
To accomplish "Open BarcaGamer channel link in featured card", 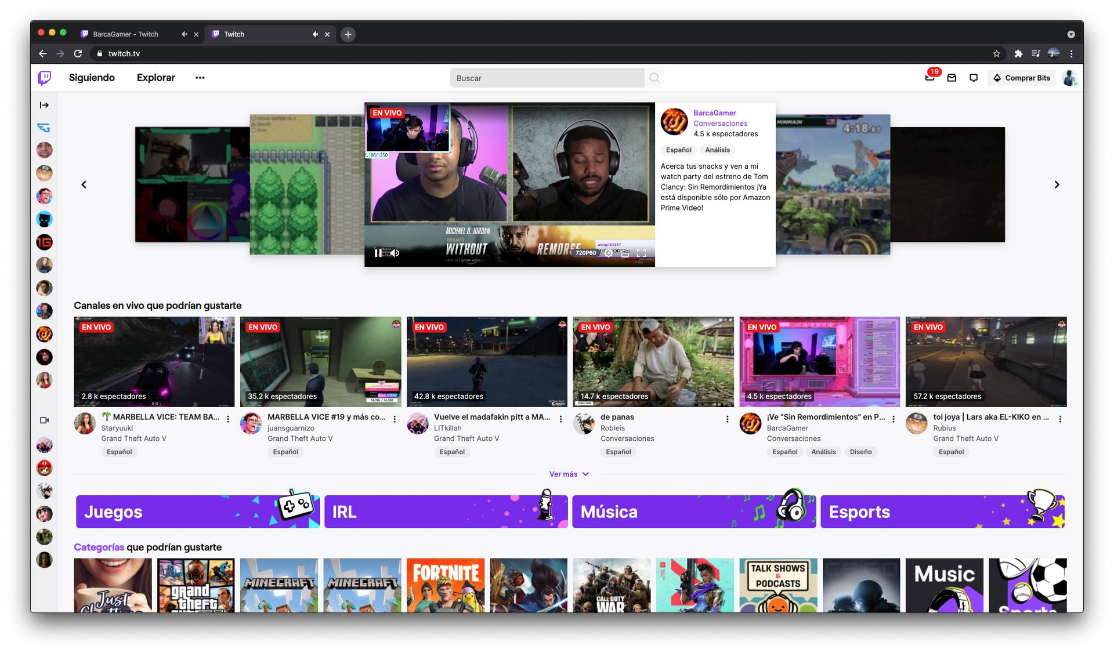I will [x=714, y=113].
